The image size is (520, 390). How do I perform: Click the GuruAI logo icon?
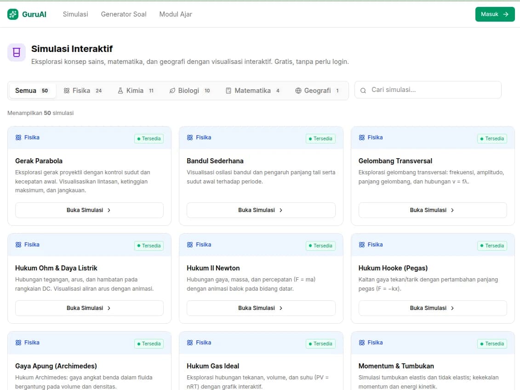pos(13,14)
